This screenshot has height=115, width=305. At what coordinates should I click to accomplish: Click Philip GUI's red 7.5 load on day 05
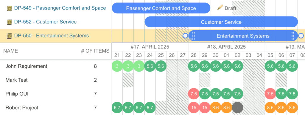pos(270,94)
